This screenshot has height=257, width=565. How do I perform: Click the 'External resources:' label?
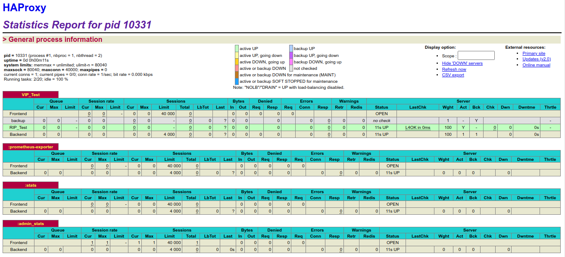tap(525, 47)
